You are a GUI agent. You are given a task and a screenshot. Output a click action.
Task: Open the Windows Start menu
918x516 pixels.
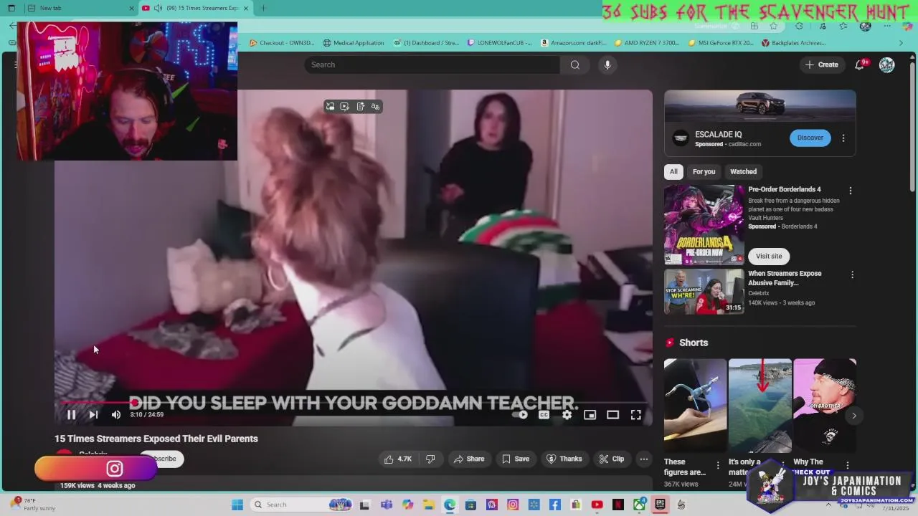tap(237, 505)
